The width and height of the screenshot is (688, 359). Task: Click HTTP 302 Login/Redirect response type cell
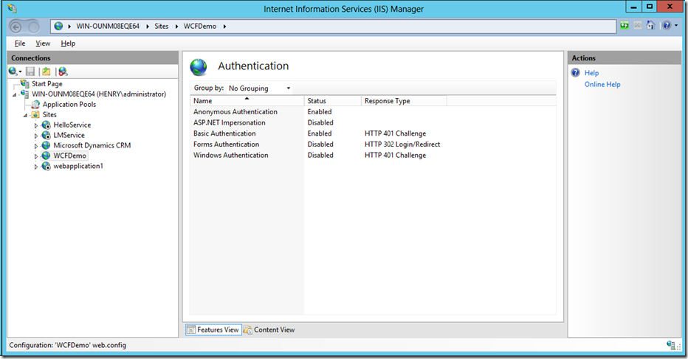402,144
